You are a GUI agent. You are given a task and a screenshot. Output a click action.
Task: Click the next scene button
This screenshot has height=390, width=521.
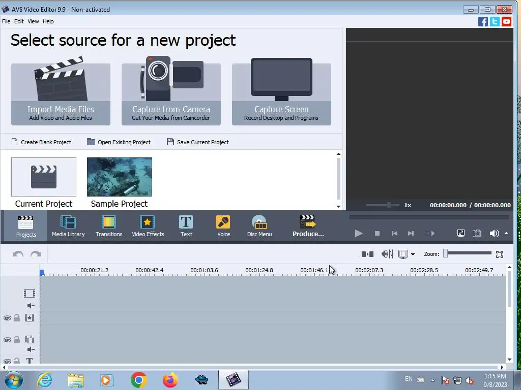click(x=429, y=234)
